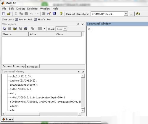Click the Workspace Import data icon
The width and height of the screenshot is (148, 124).
pos(15,29)
